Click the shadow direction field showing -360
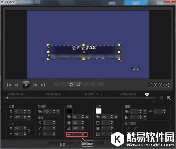 click(77, 128)
